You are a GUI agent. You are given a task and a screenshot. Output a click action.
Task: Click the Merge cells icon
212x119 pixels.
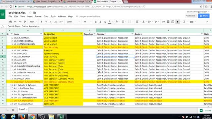[x=130, y=22]
